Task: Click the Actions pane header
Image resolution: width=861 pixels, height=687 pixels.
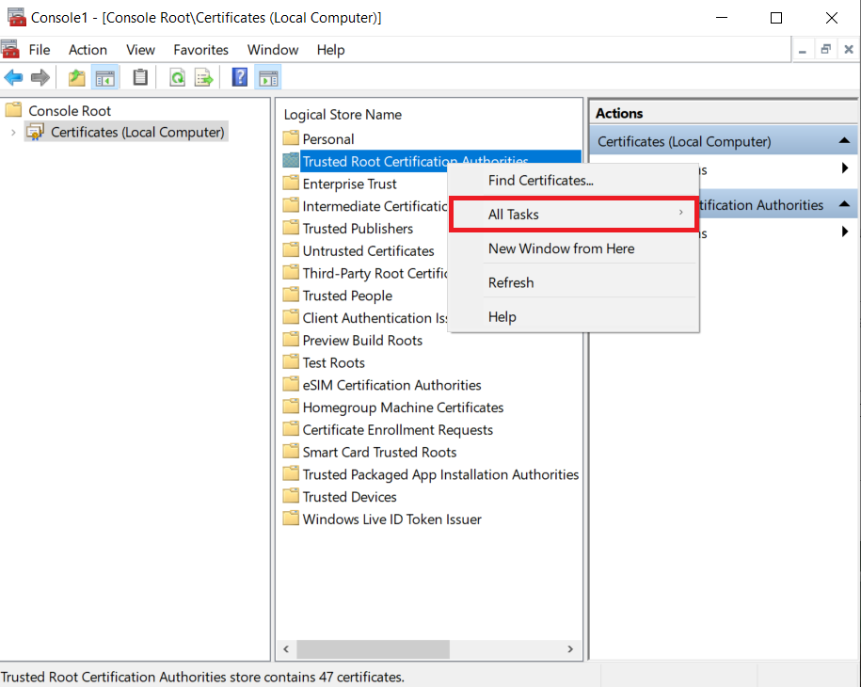Action: point(724,113)
